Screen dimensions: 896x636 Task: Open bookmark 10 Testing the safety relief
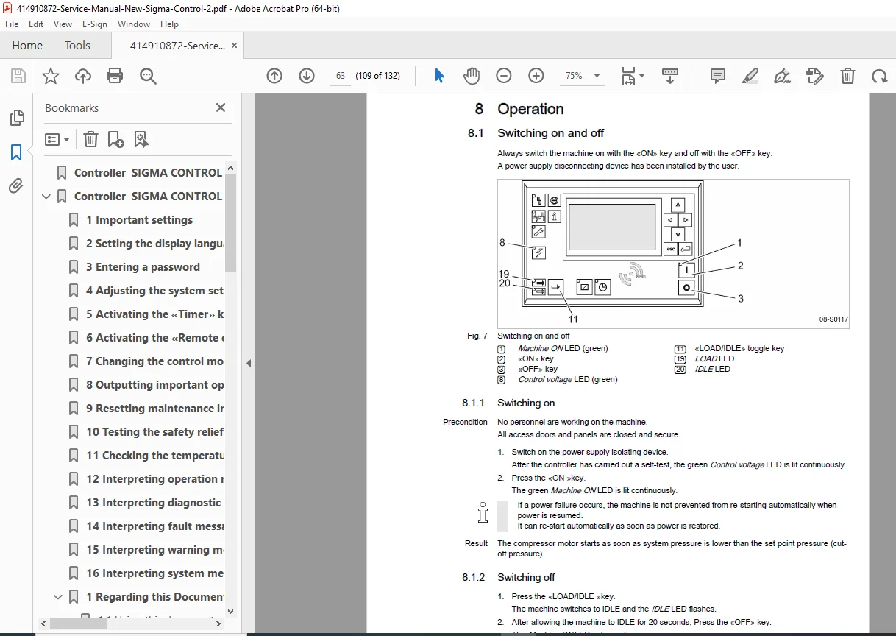tap(154, 432)
